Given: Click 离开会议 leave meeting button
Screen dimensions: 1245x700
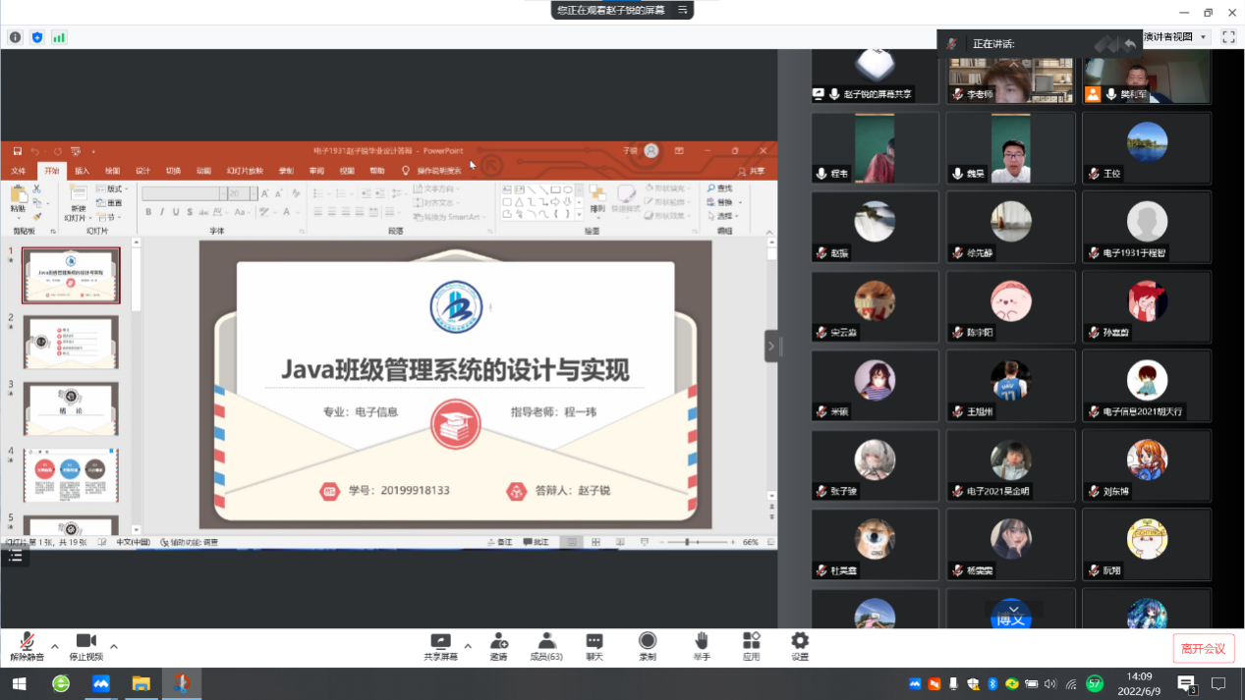Looking at the screenshot, I should coord(1203,648).
